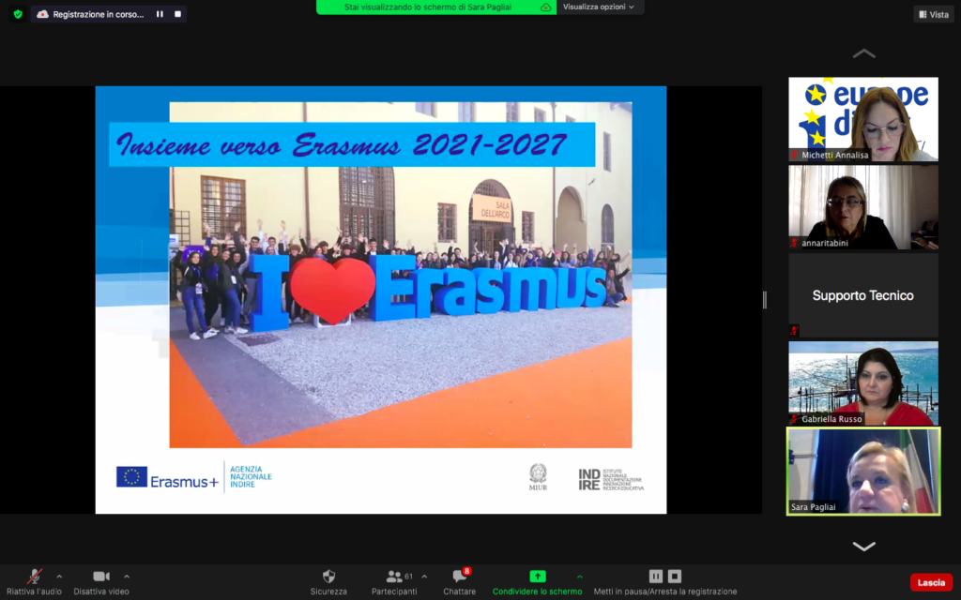Click the cloud recording indicator icon
The image size is (961, 600).
tap(42, 14)
